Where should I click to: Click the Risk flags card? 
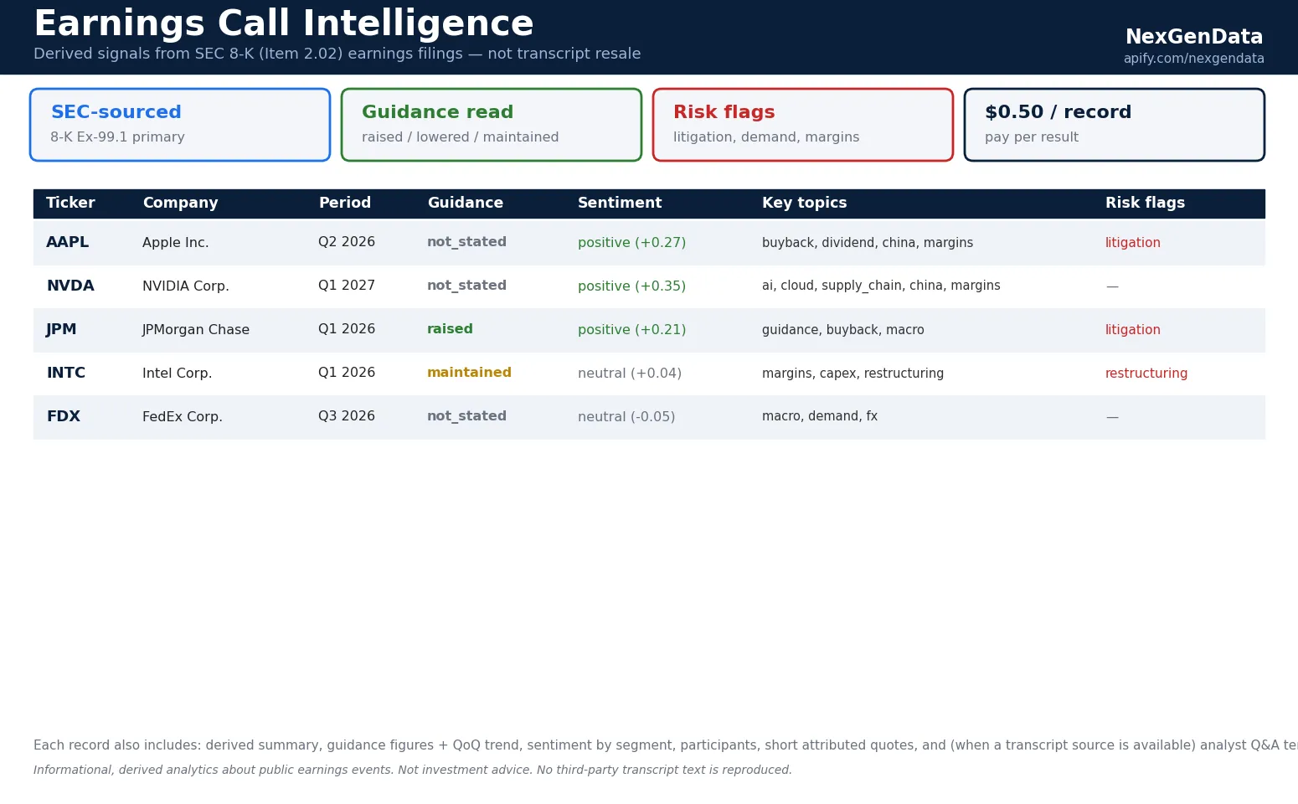(x=803, y=125)
